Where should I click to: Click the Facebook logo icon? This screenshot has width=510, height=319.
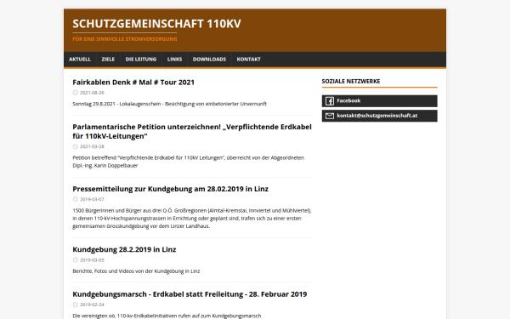330,101
